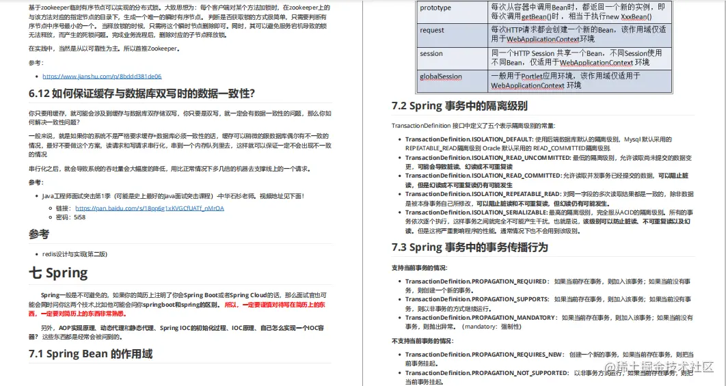Click "TransactionDefinition.ISOLATION_SERIALIZABLE" bullet
This screenshot has height=386, width=726.
tap(549, 222)
